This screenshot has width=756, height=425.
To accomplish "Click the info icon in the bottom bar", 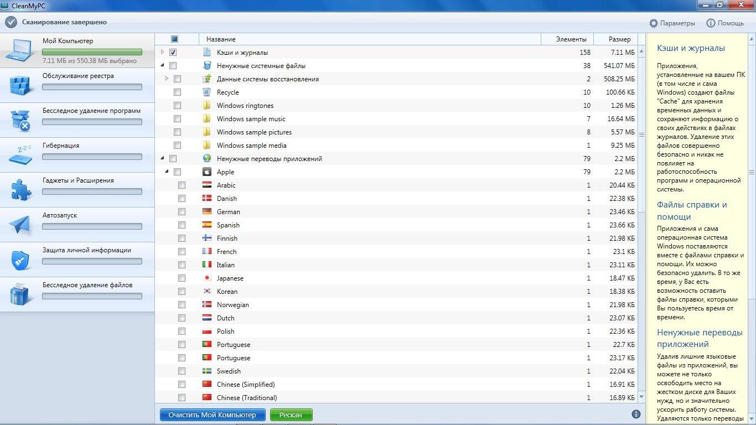I will 636,414.
